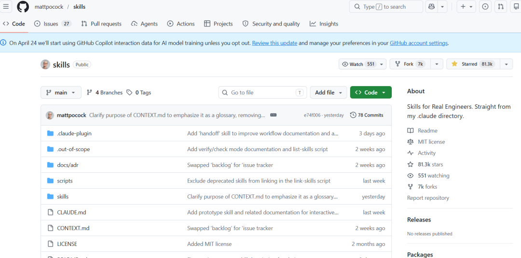This screenshot has height=258, width=521.
Task: Click the skills breadcrumb repository link
Action: point(80,7)
